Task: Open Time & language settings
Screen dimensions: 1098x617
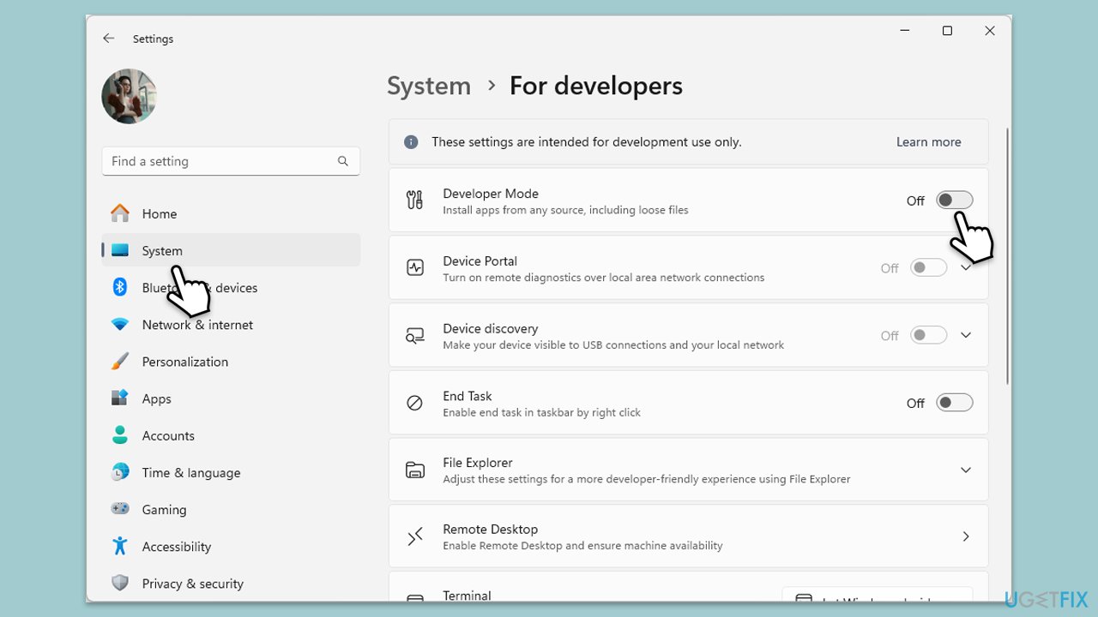Action: (231, 471)
